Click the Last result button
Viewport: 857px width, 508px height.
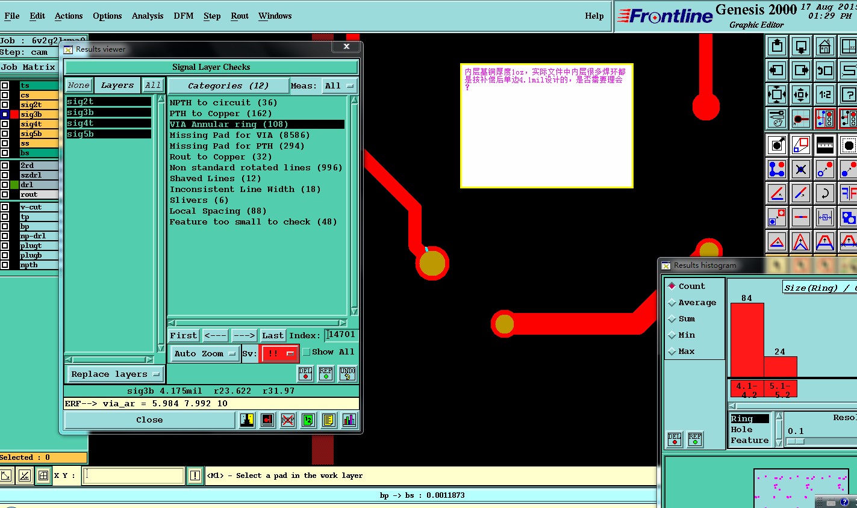click(272, 335)
